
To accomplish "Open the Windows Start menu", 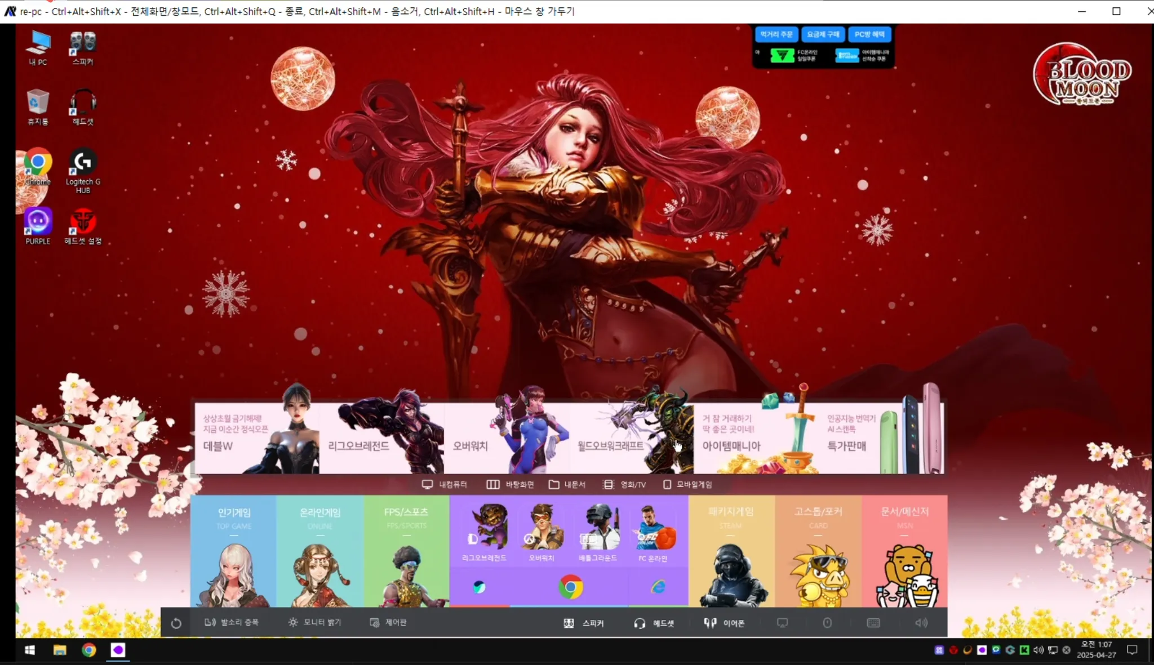I will point(30,650).
